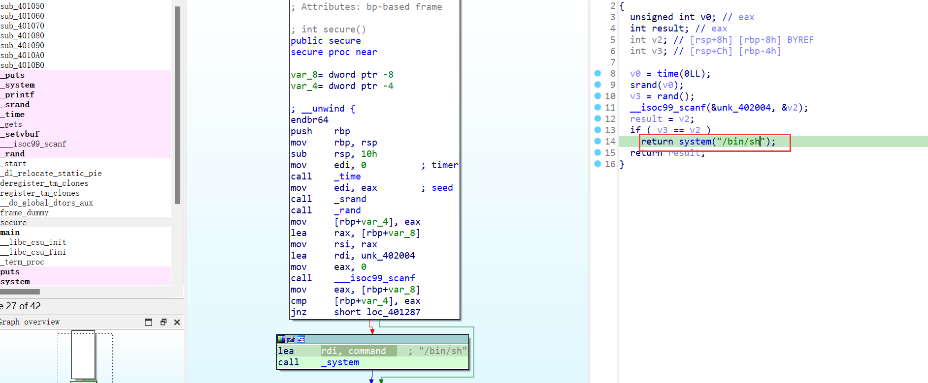Select sub_401060 in functions list
Screen dimensions: 928x383
click(85, 16)
